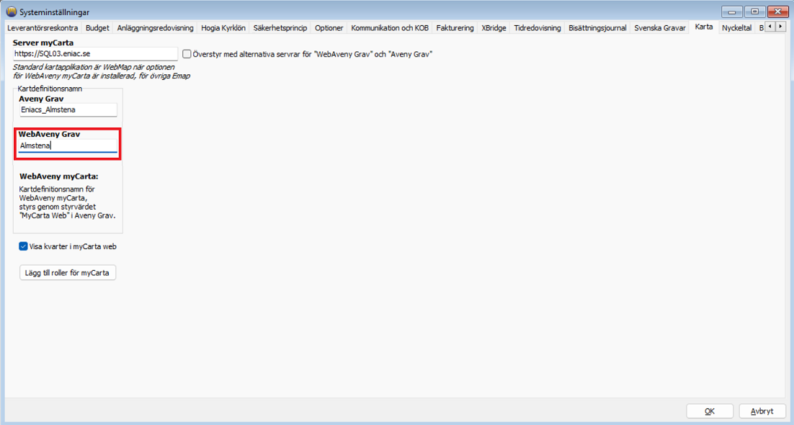Open the Tidredovisning tab

tap(537, 28)
